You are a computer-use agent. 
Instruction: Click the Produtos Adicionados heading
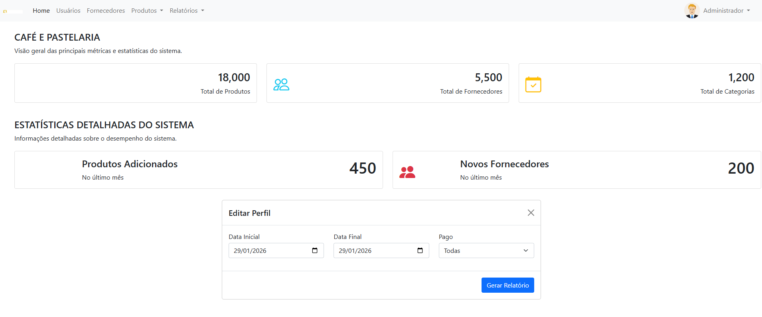point(130,164)
